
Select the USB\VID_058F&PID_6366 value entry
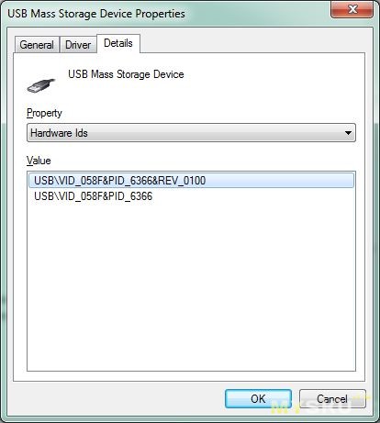(x=93, y=196)
